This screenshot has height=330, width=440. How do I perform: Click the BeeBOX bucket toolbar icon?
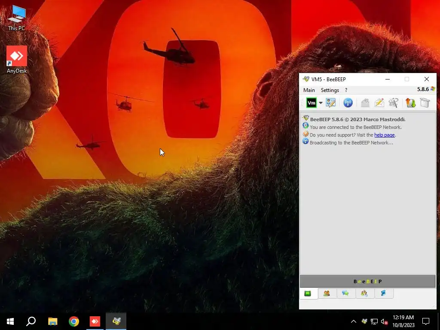point(425,103)
